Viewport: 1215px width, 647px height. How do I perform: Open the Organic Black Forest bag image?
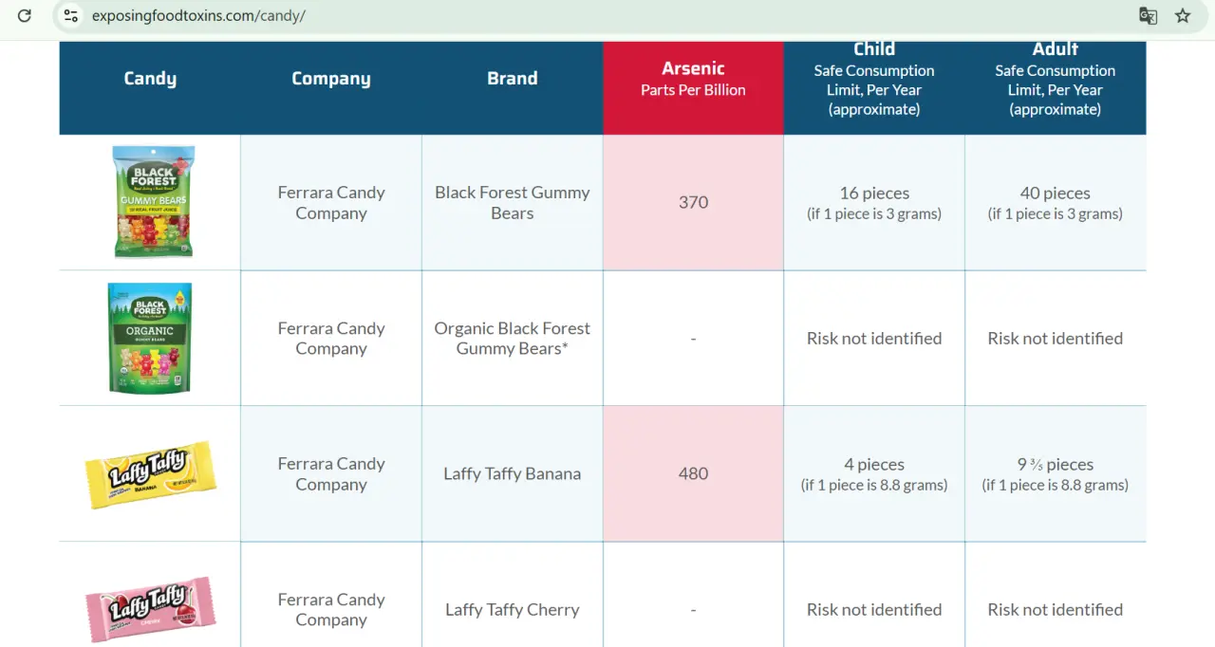(x=150, y=338)
